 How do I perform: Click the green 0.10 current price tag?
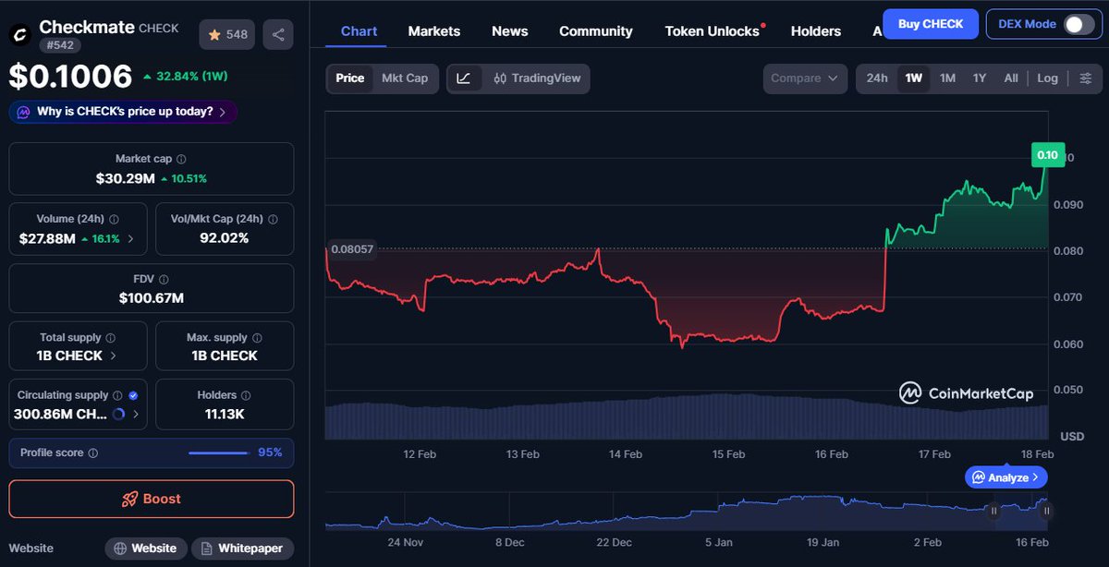(1048, 154)
